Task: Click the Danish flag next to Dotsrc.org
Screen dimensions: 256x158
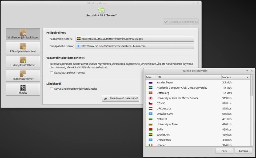Action: (150, 93)
